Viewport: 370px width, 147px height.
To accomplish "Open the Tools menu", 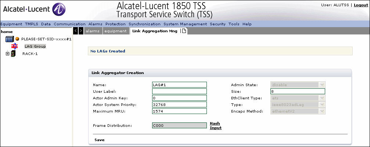I will (234, 24).
